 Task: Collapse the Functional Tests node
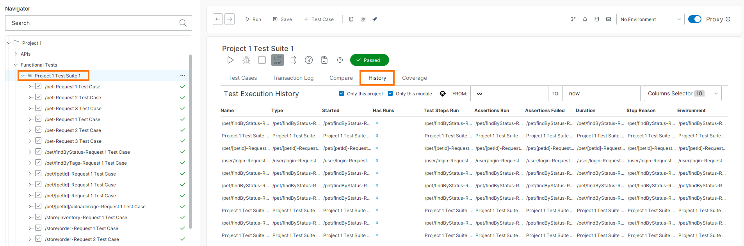pyautogui.click(x=16, y=65)
